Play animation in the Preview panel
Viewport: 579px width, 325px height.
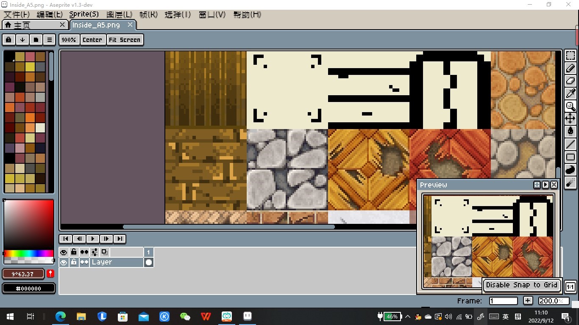point(546,185)
